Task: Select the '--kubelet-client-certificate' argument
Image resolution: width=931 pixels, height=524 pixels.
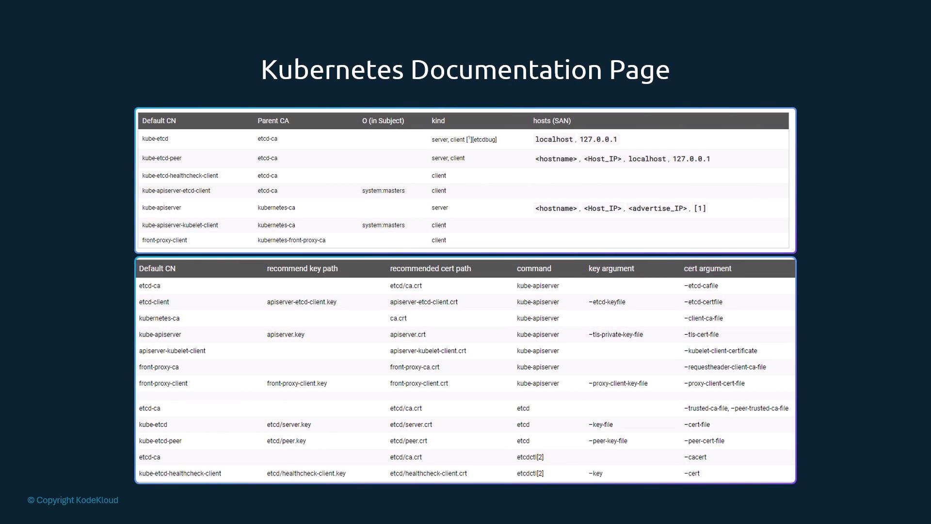Action: (x=721, y=351)
